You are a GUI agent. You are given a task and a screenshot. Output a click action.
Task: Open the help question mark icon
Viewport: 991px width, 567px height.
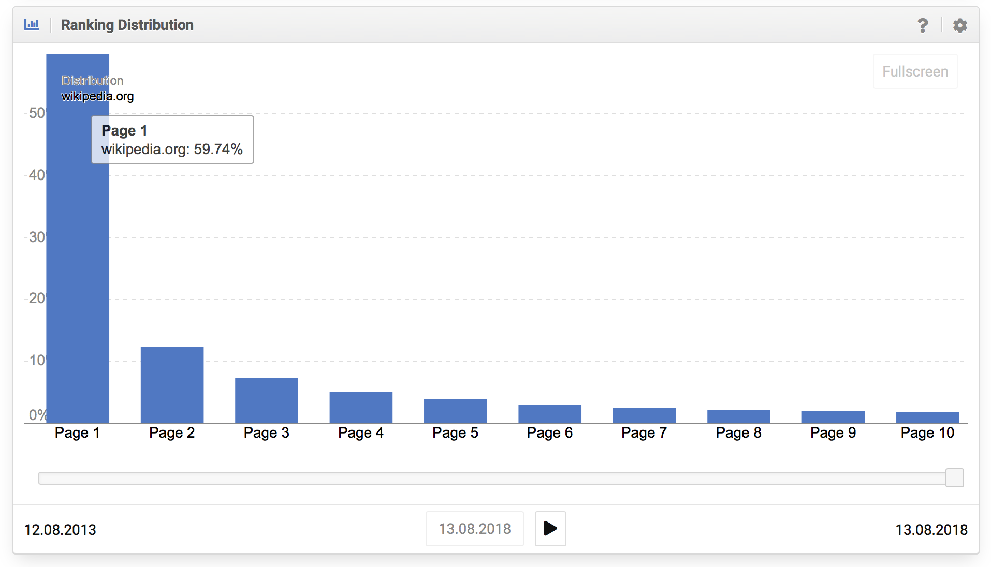[923, 25]
